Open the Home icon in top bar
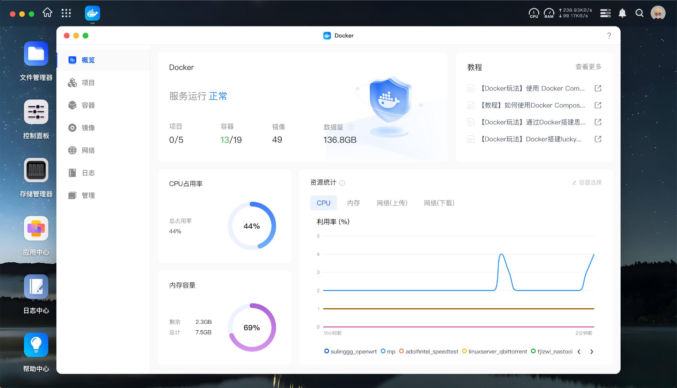The width and height of the screenshot is (677, 388). point(47,13)
